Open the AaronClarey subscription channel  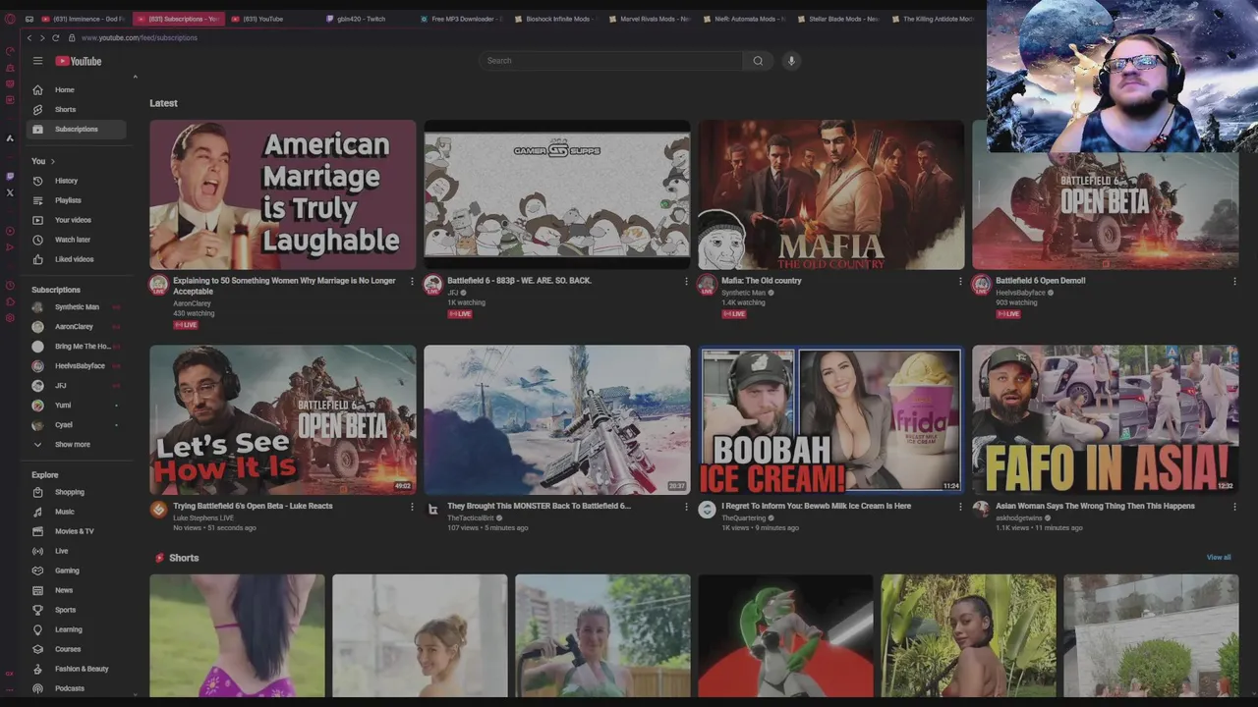click(77, 327)
